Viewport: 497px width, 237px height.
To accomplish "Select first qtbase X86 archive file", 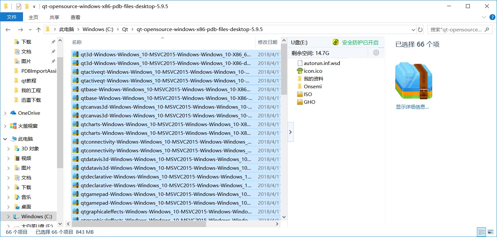I will click(176, 89).
